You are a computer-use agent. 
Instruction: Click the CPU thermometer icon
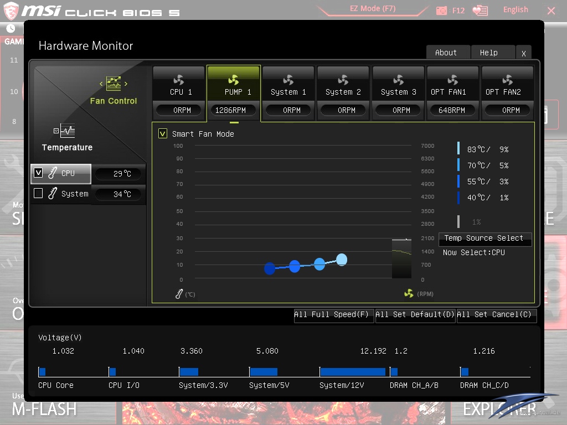[x=53, y=173]
